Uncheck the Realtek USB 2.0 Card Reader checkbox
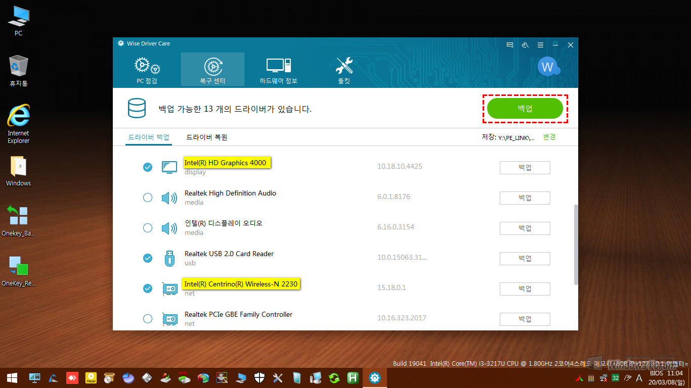The width and height of the screenshot is (691, 388). point(148,258)
